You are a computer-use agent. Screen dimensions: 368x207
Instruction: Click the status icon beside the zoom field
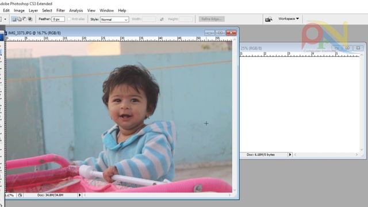(20, 195)
